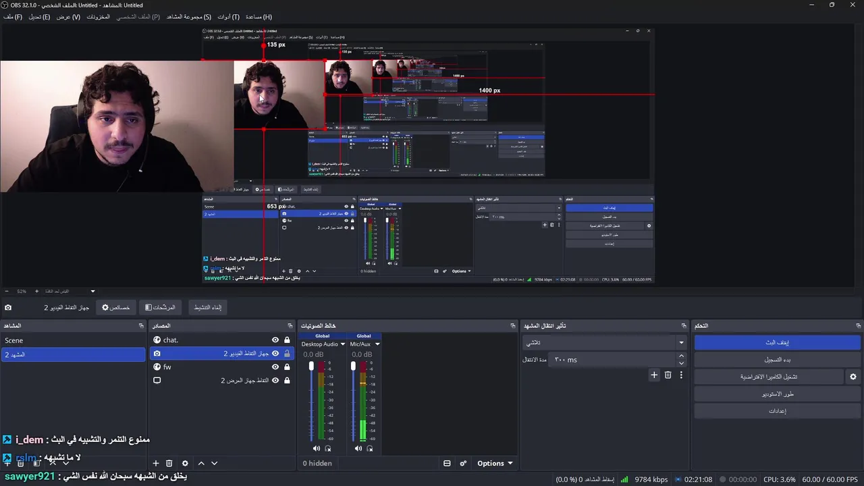The width and height of the screenshot is (864, 486).
Task: Click إلغاء التنشيط deactivate button
Action: [208, 308]
